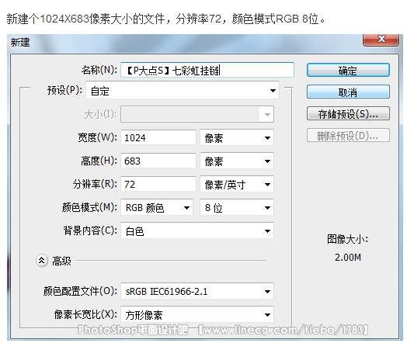Click the 宽度(W) field with 1024
The width and height of the screenshot is (407, 343).
158,137
